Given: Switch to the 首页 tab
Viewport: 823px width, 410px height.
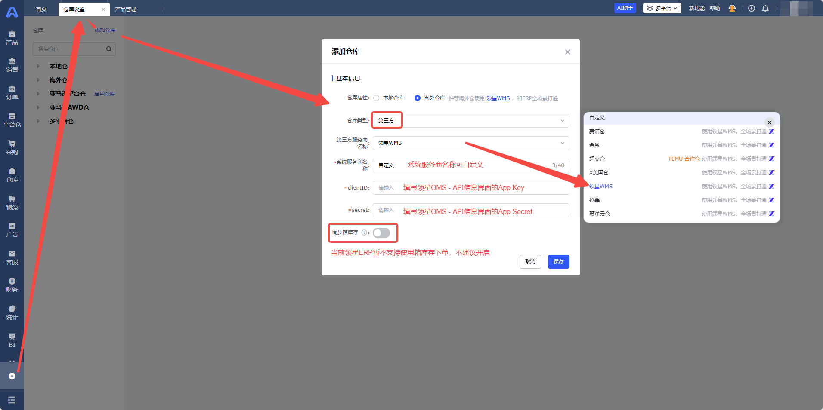Looking at the screenshot, I should point(41,9).
